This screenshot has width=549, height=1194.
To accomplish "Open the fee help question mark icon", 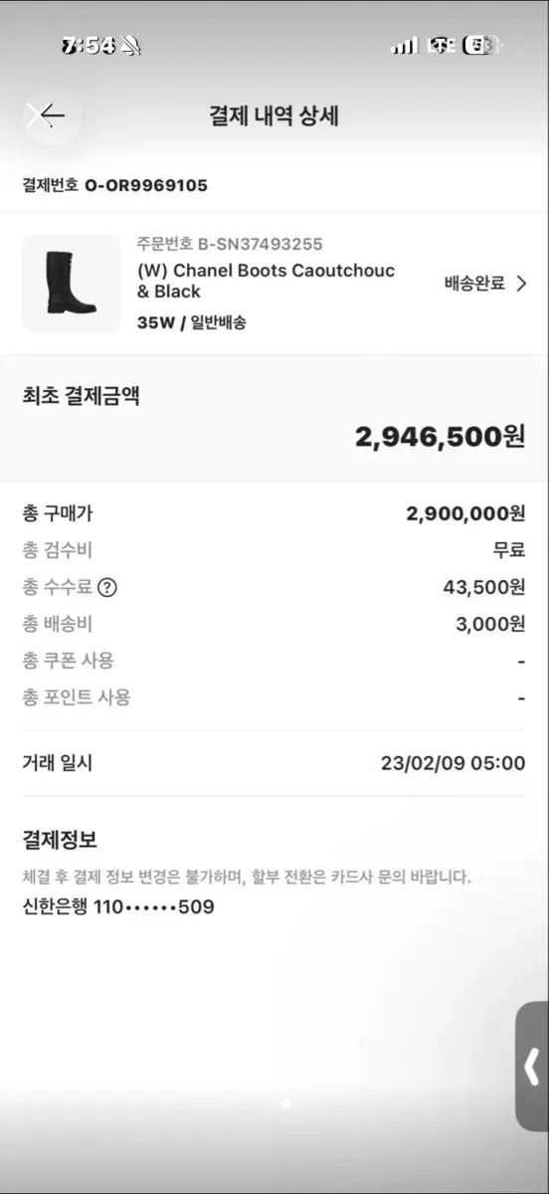I will [107, 587].
